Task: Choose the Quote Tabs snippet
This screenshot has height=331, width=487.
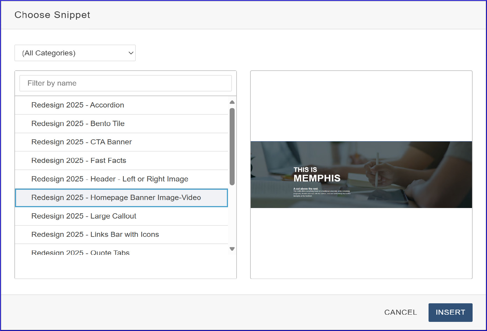Action: (80, 252)
